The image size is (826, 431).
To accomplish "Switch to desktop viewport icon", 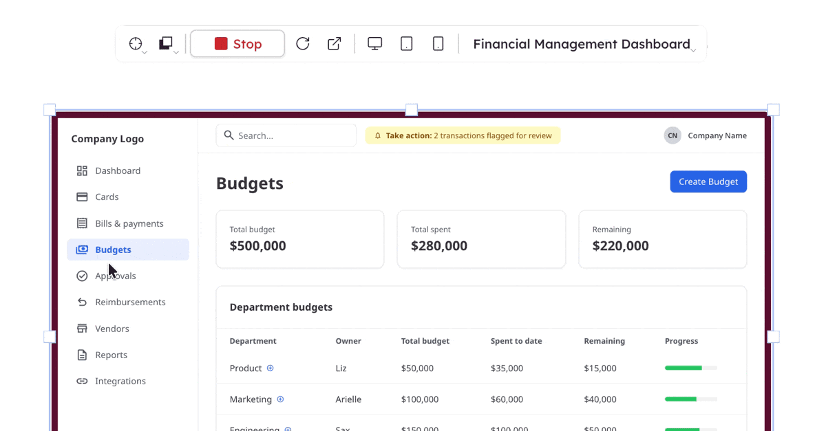I will [374, 44].
